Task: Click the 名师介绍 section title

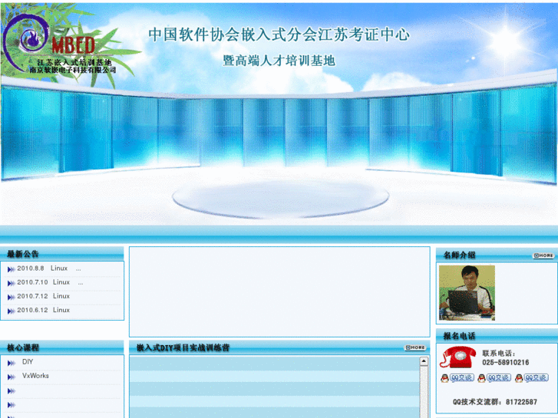Action: (x=460, y=255)
